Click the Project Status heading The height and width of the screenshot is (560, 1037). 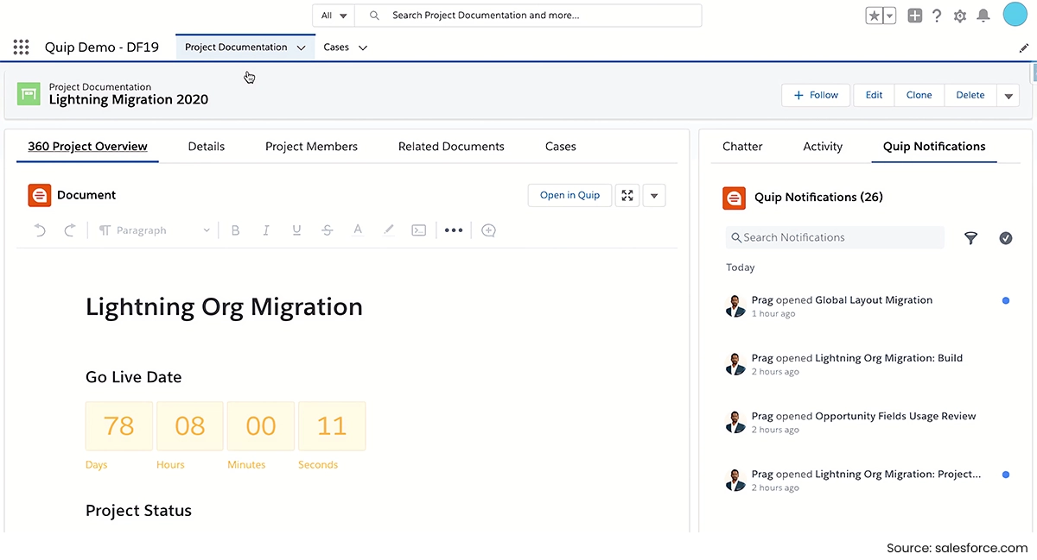[138, 511]
